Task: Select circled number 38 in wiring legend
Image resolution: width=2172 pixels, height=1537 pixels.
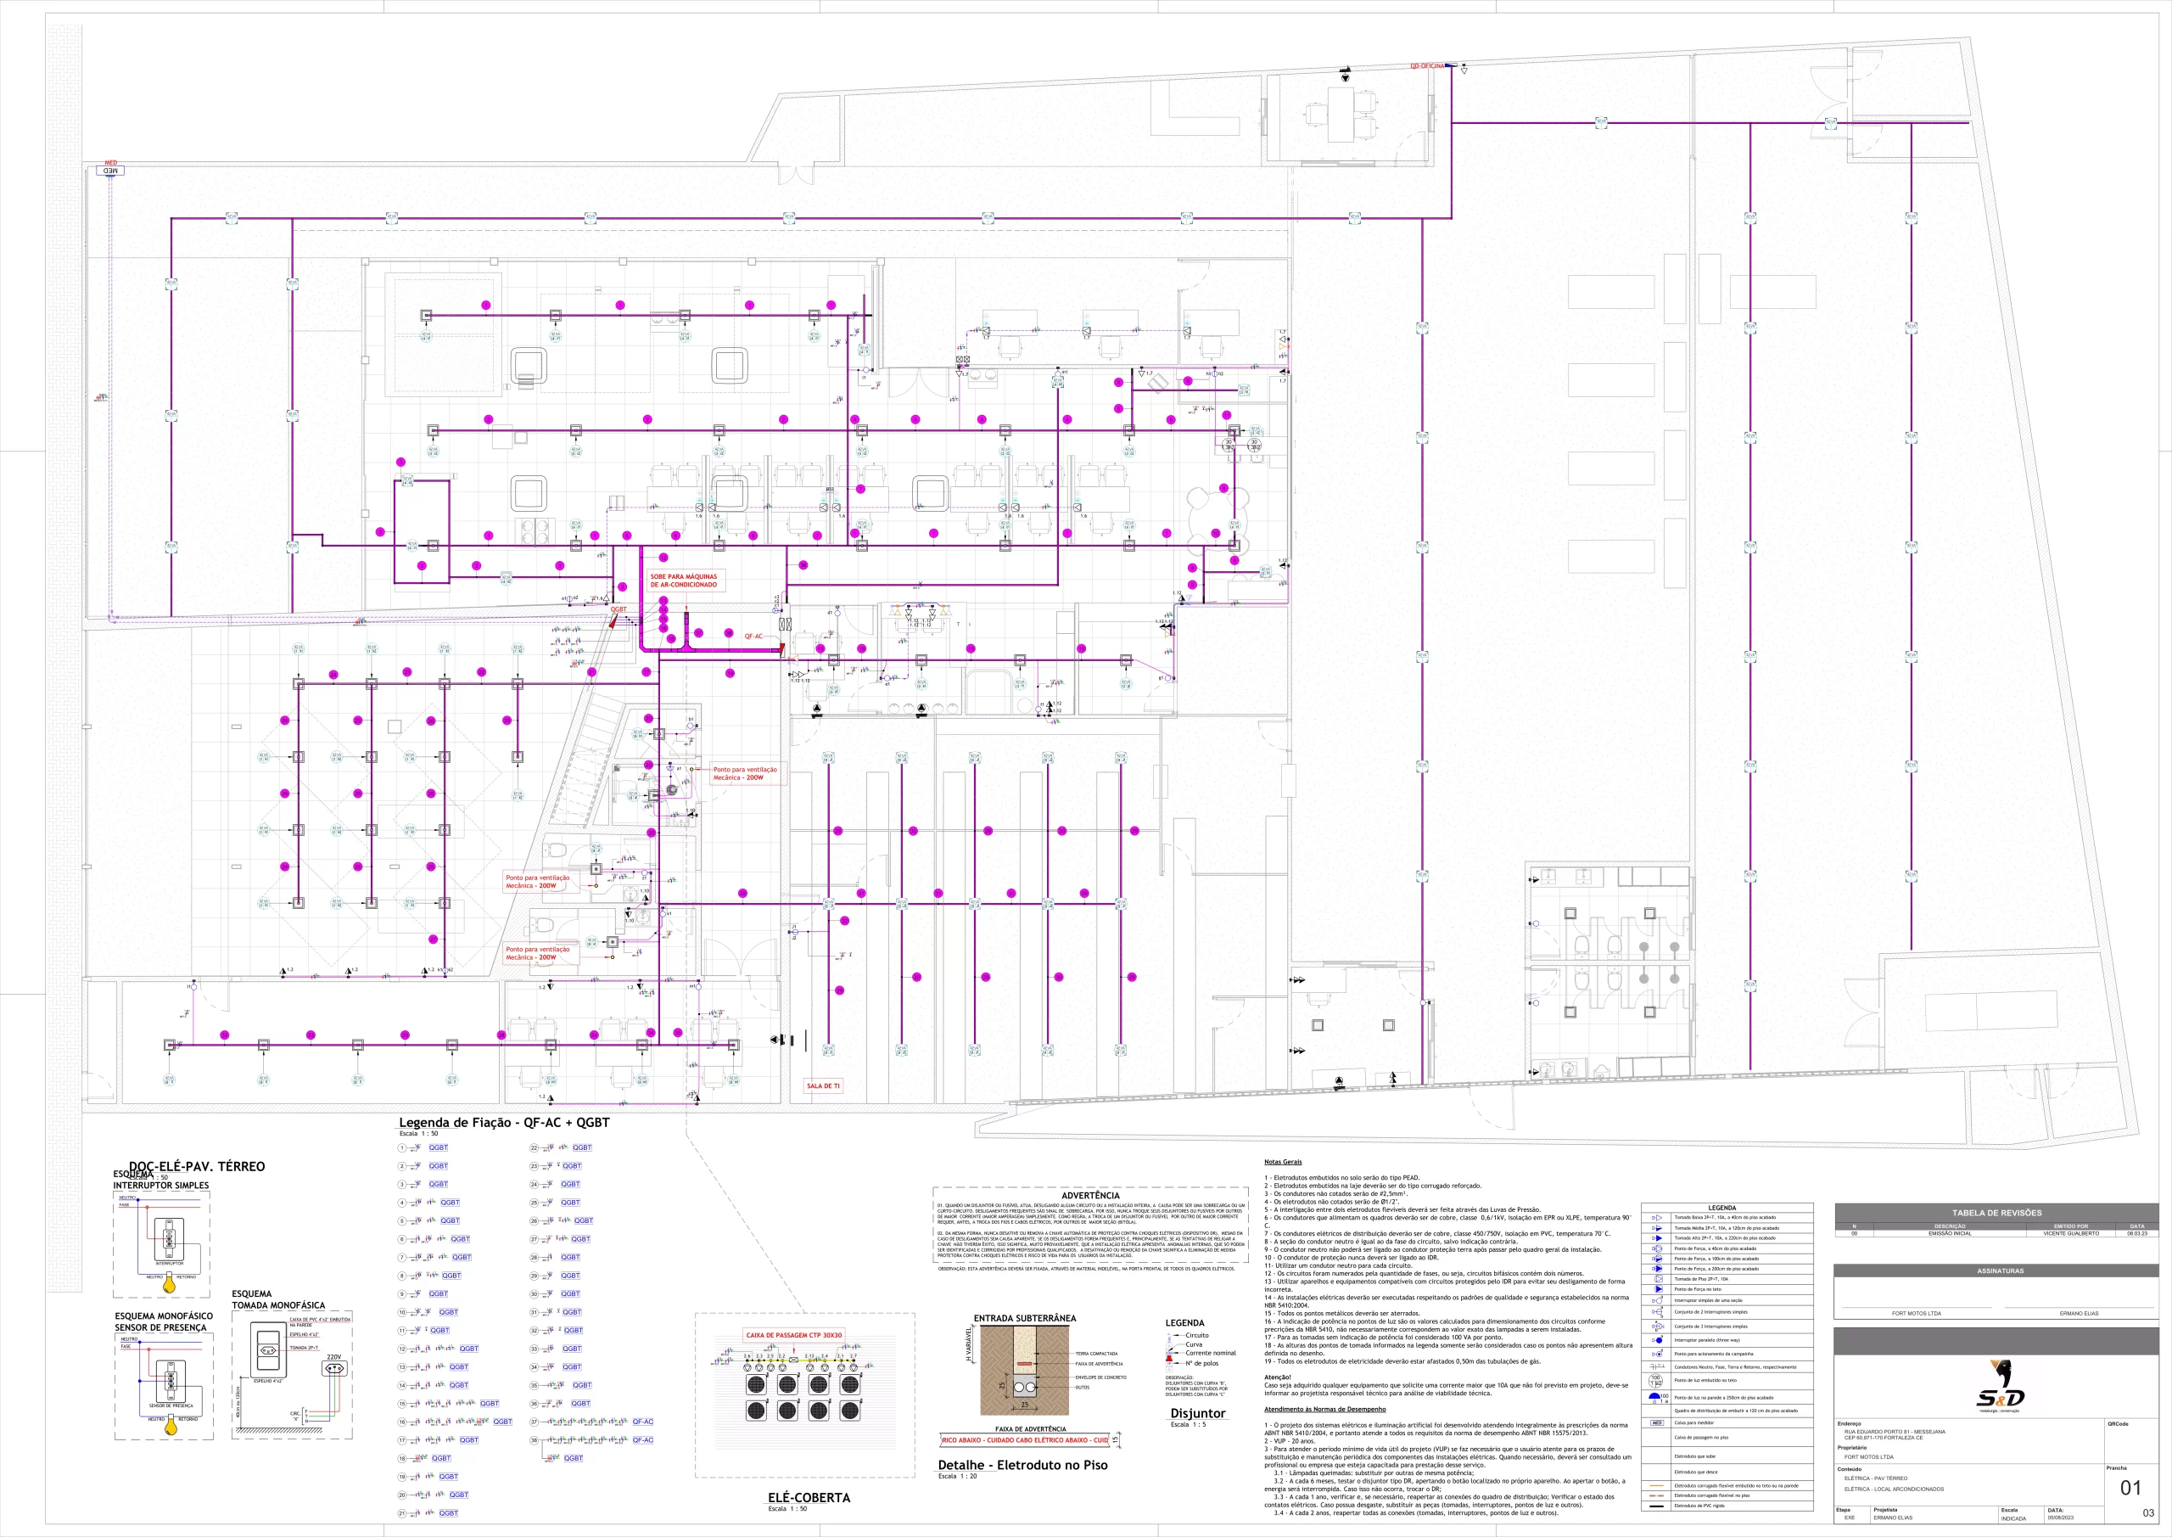Action: point(535,1439)
